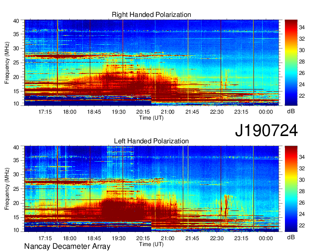Click the bottom plot's Frequency (MHz) axis label

tap(7, 189)
